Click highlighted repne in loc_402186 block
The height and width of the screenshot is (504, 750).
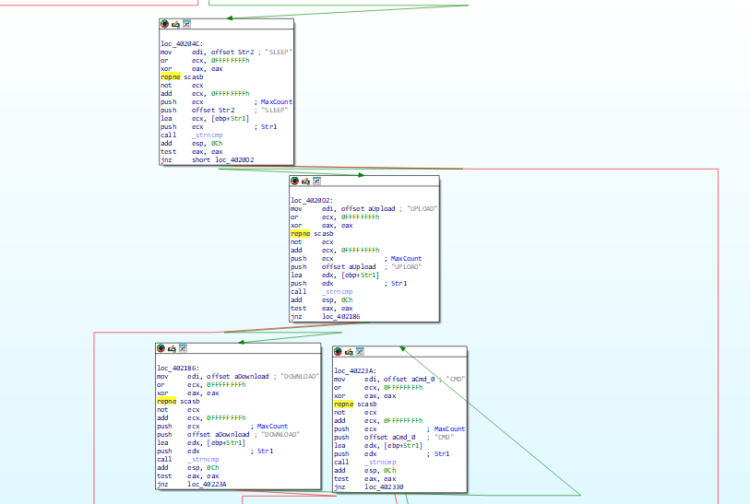(x=166, y=402)
